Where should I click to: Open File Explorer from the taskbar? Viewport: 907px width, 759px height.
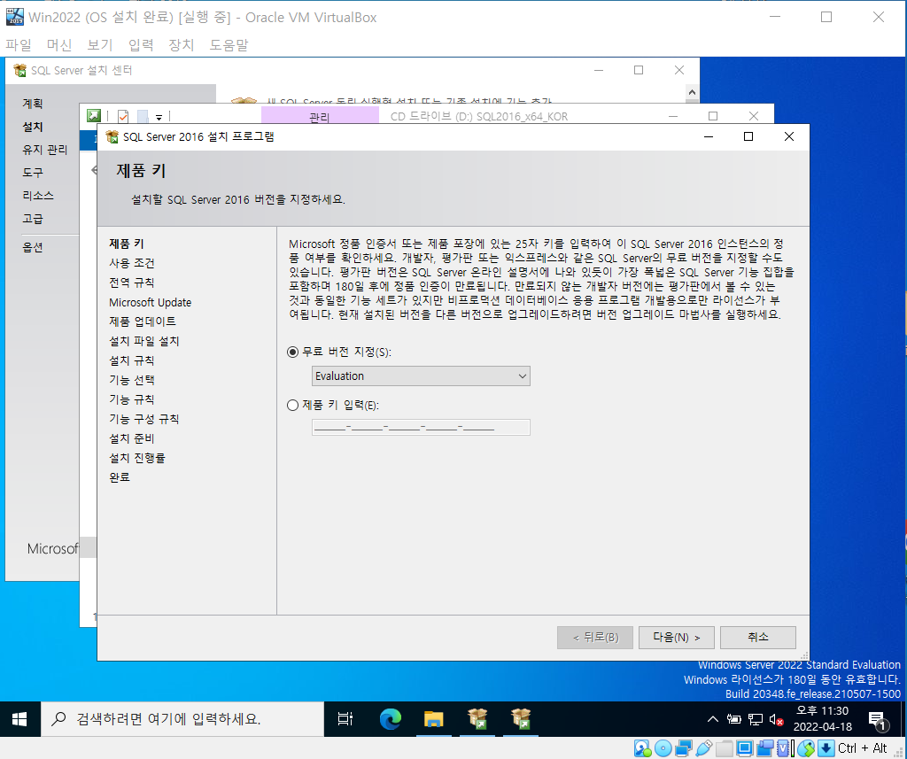pyautogui.click(x=433, y=719)
